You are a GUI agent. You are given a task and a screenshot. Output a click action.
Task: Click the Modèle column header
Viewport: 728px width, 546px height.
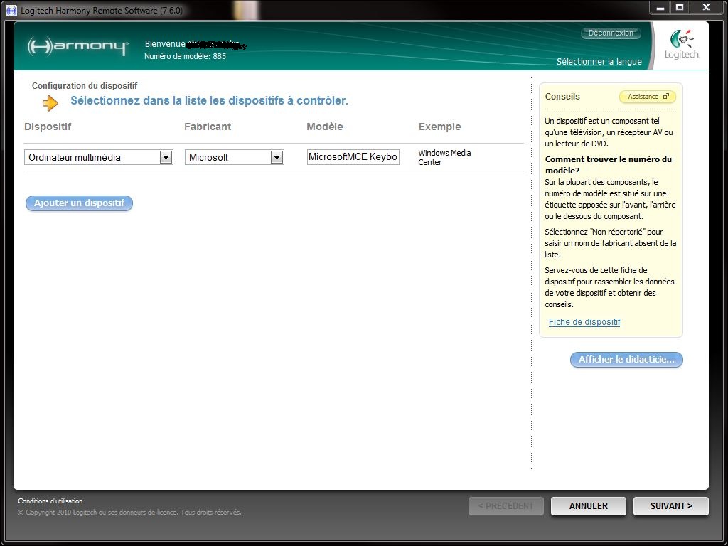324,127
